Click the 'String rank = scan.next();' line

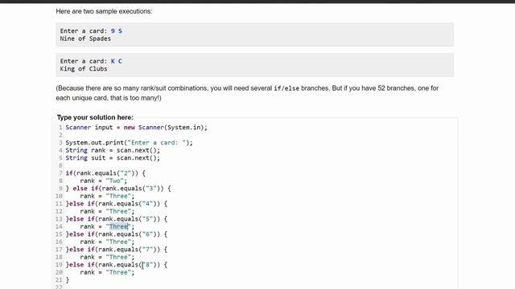click(x=113, y=150)
